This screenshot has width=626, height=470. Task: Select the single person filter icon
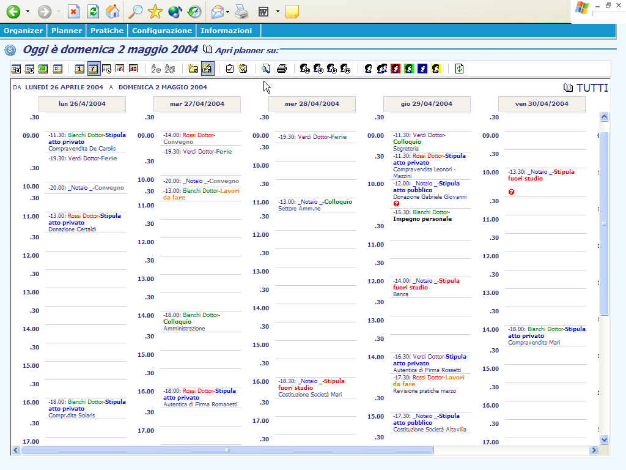(x=369, y=69)
